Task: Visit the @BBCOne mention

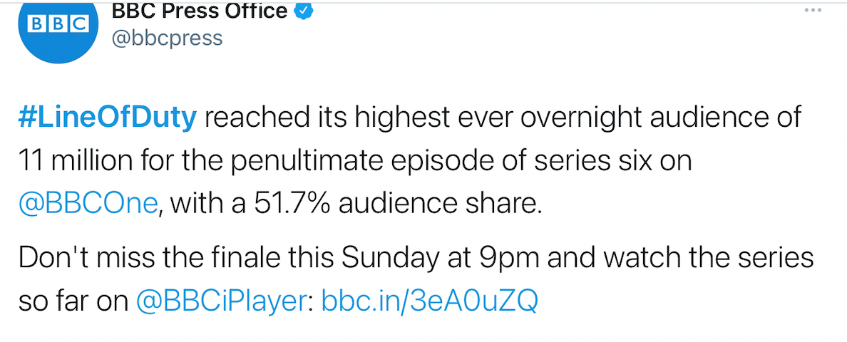Action: [88, 204]
